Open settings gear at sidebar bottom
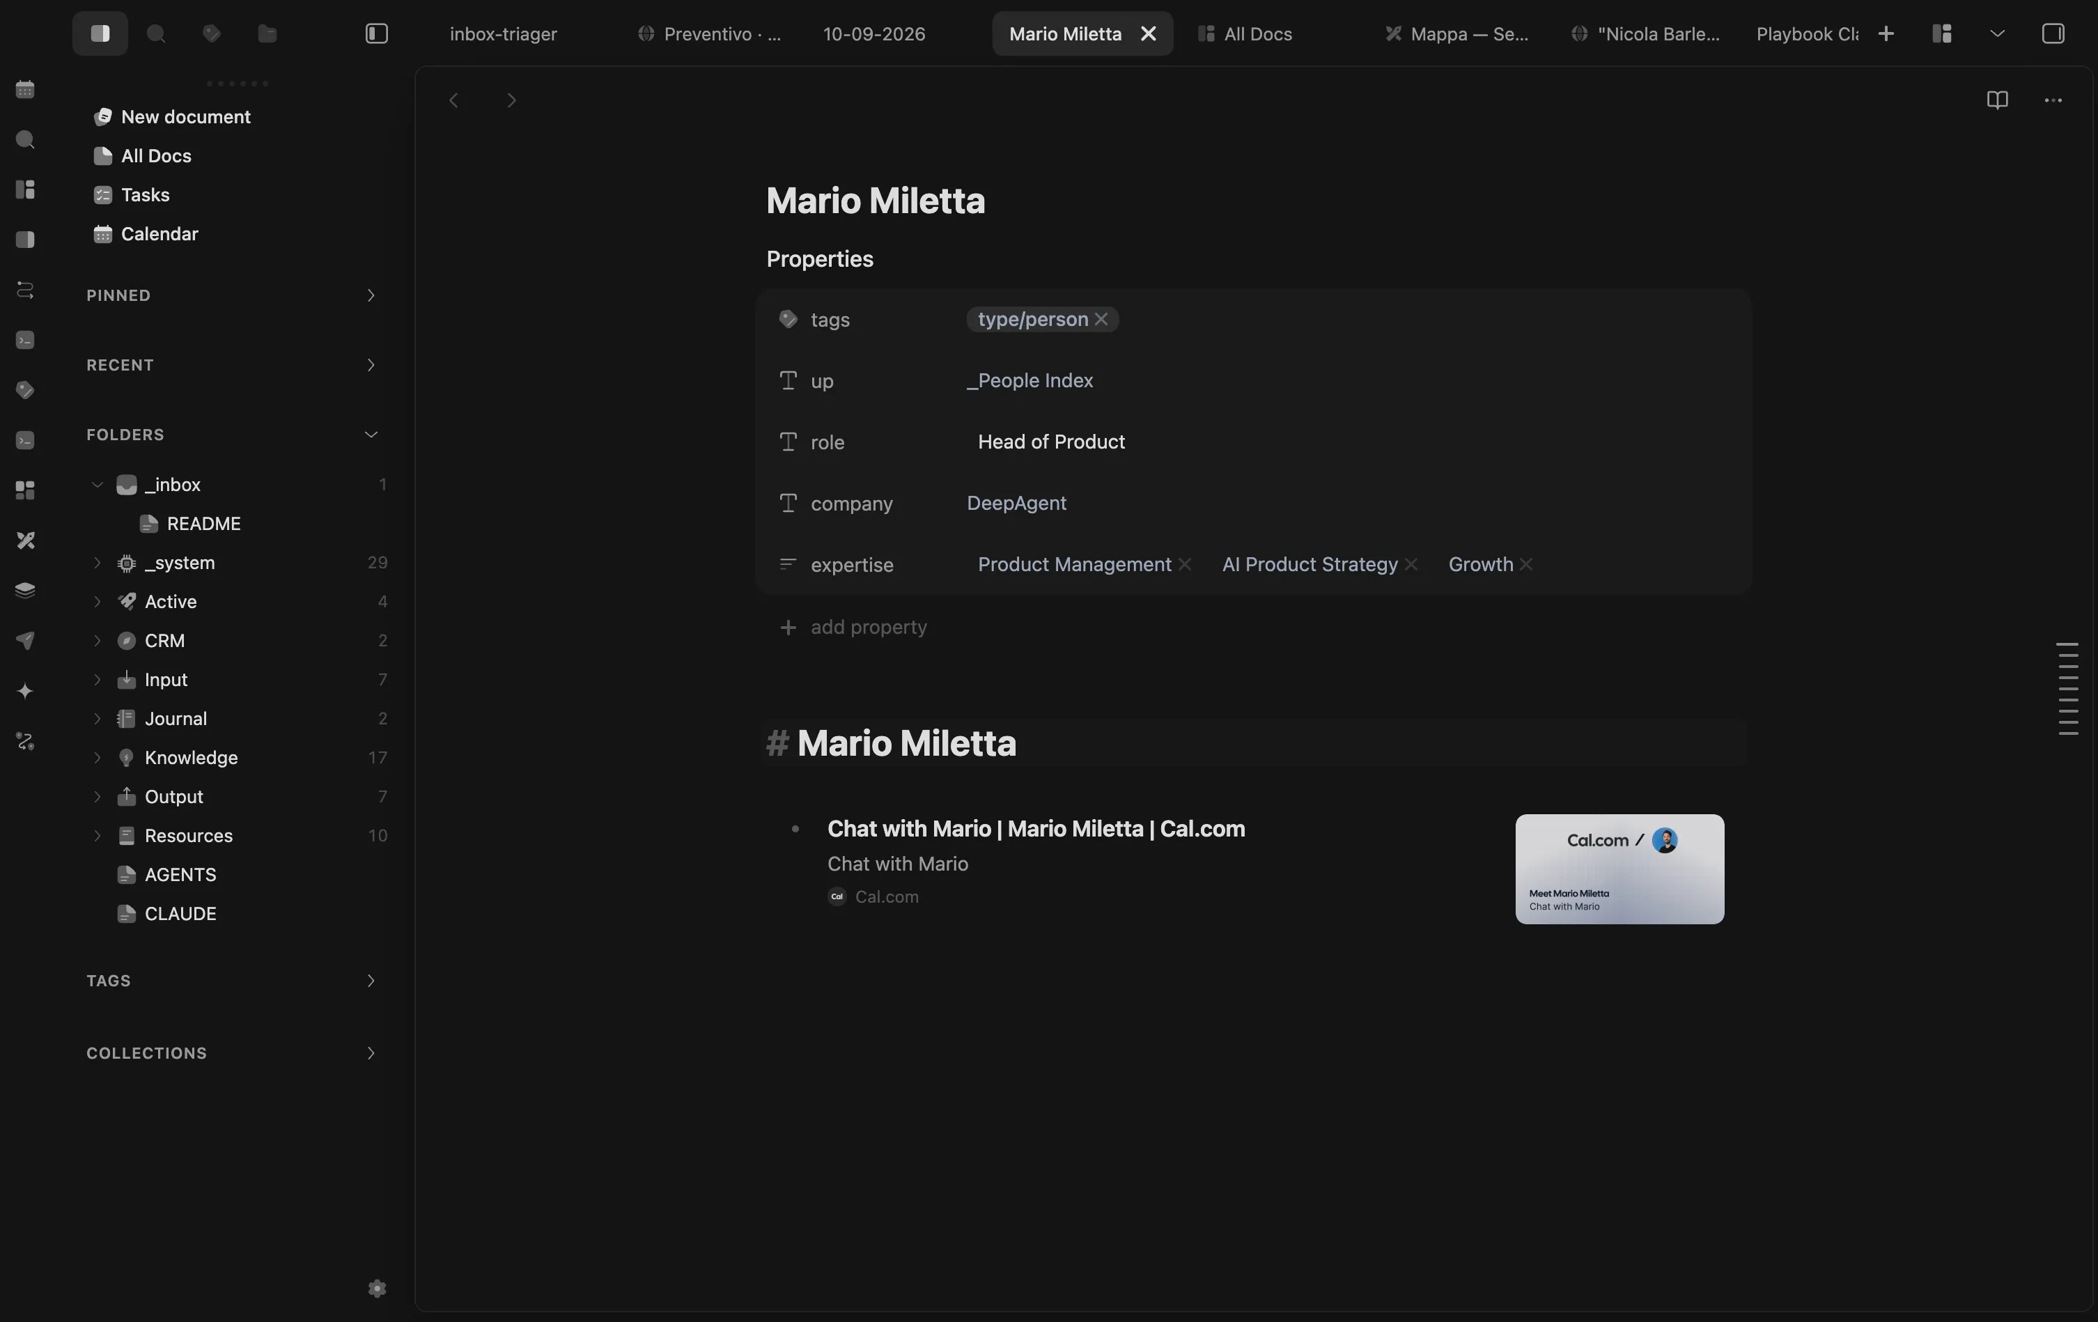This screenshot has width=2098, height=1322. (378, 1288)
